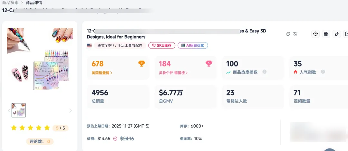Click help icon beside 人气指数
Screen dimensions: 348x151
tap(323, 72)
